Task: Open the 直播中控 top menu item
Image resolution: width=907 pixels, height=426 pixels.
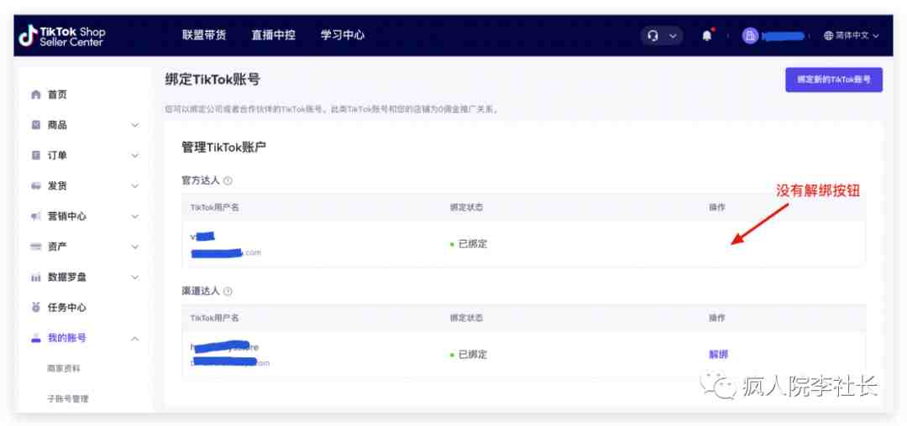Action: pos(273,35)
